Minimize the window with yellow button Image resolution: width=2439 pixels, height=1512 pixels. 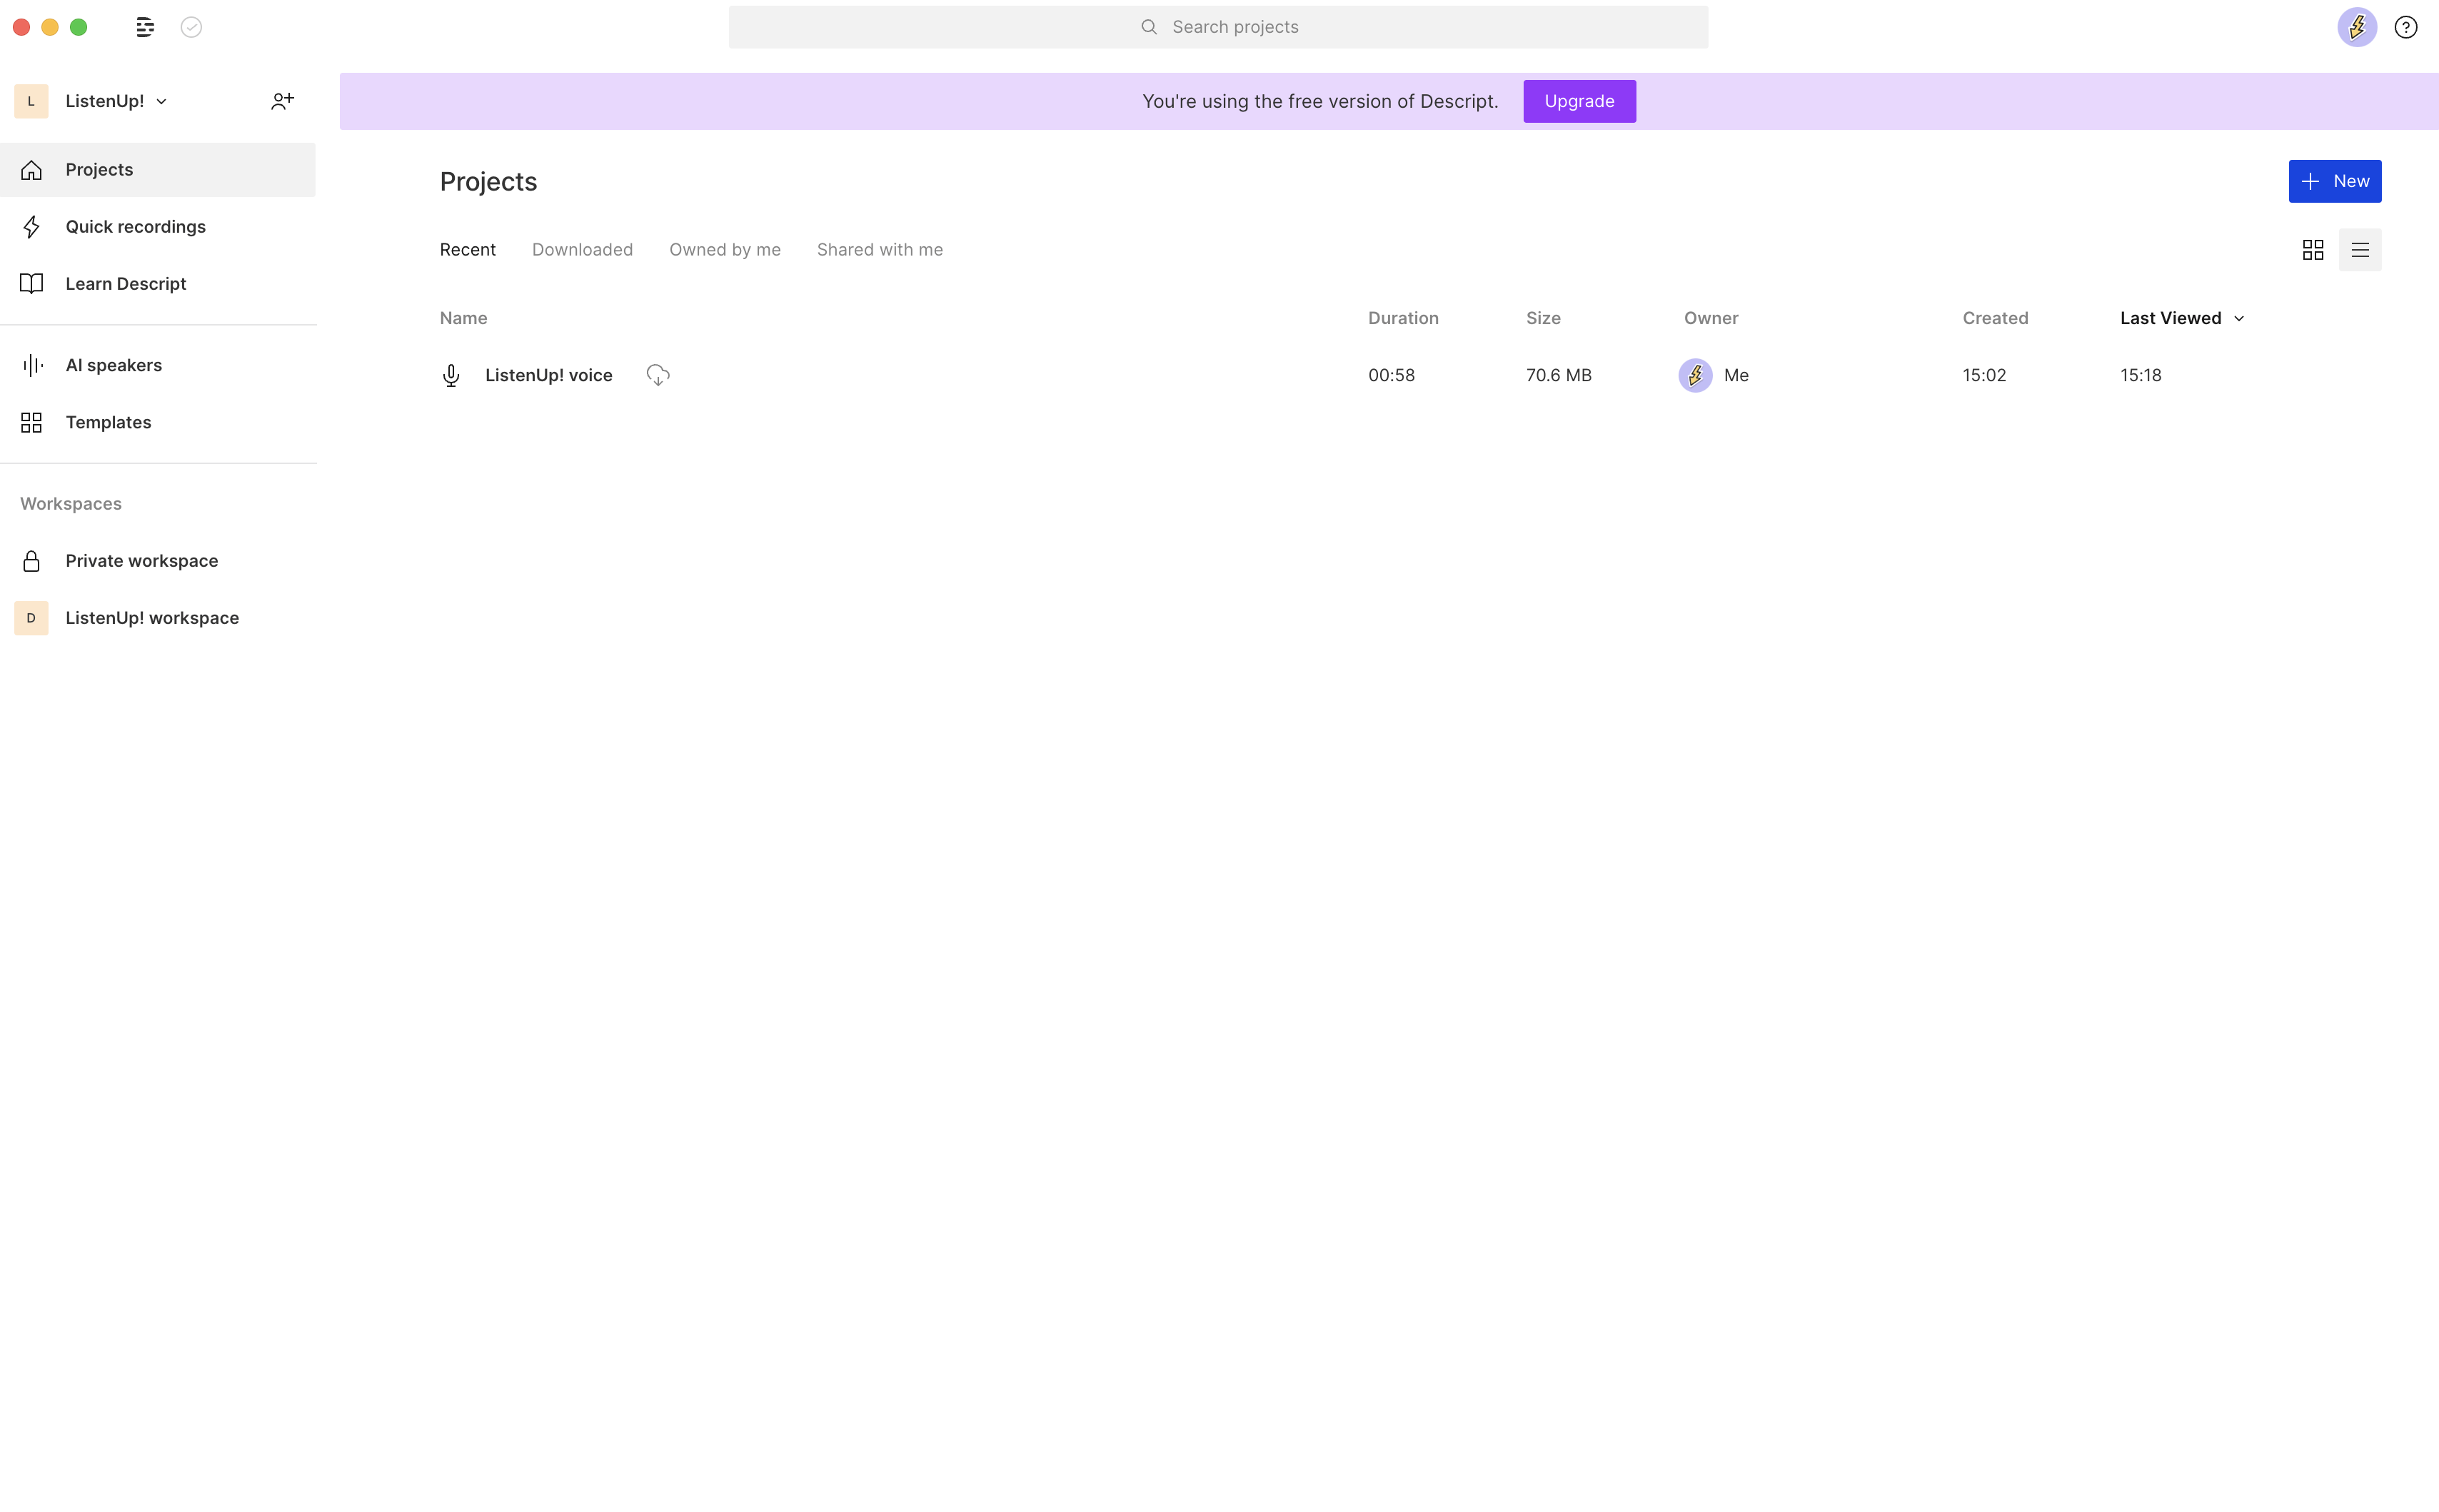[x=50, y=27]
